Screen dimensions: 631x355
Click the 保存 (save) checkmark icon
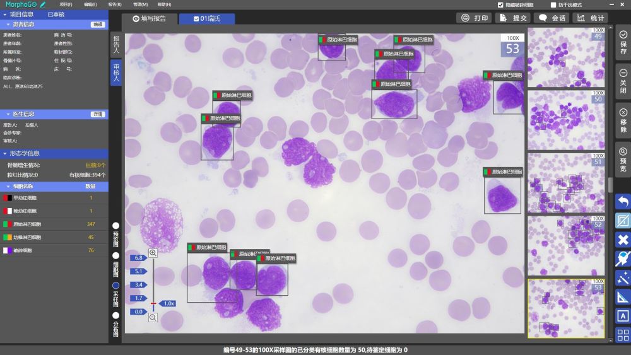pyautogui.click(x=623, y=35)
